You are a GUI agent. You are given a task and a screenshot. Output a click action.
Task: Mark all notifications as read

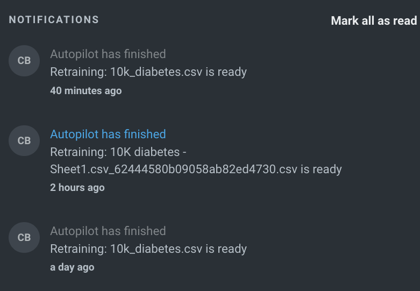click(374, 20)
